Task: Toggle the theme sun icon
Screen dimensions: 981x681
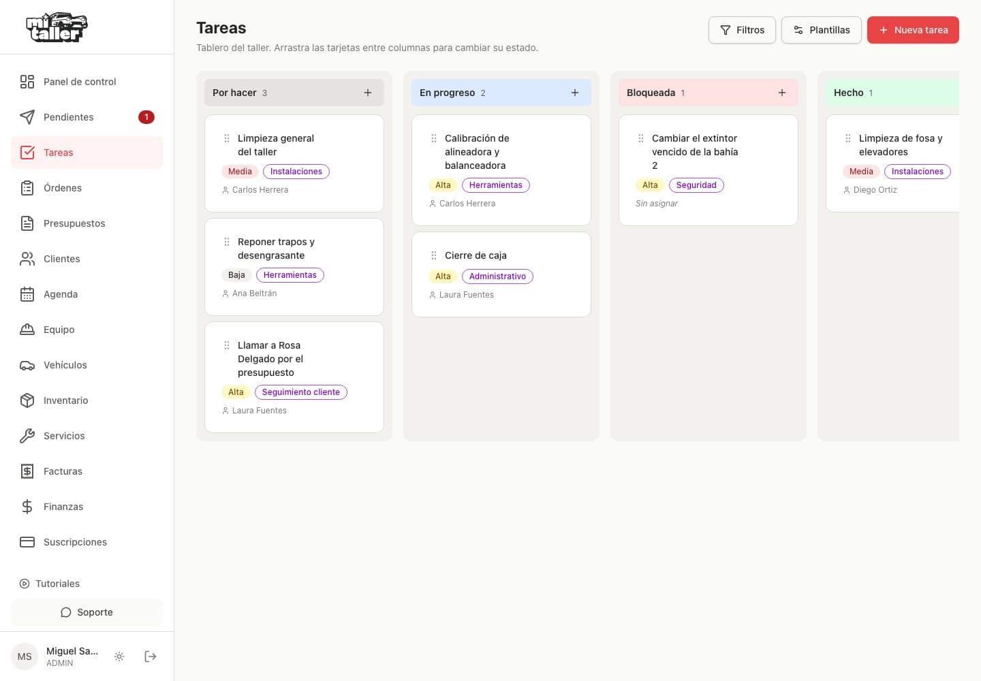Action: pyautogui.click(x=119, y=656)
